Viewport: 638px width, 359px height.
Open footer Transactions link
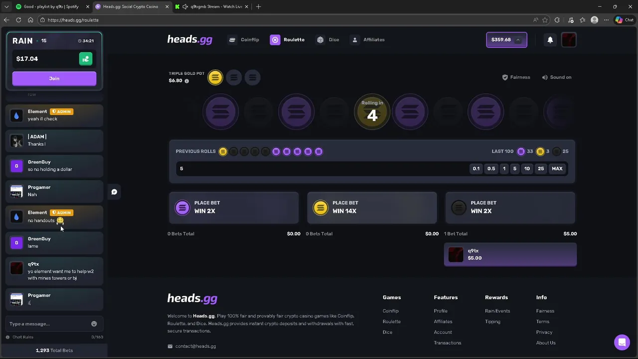click(x=448, y=343)
